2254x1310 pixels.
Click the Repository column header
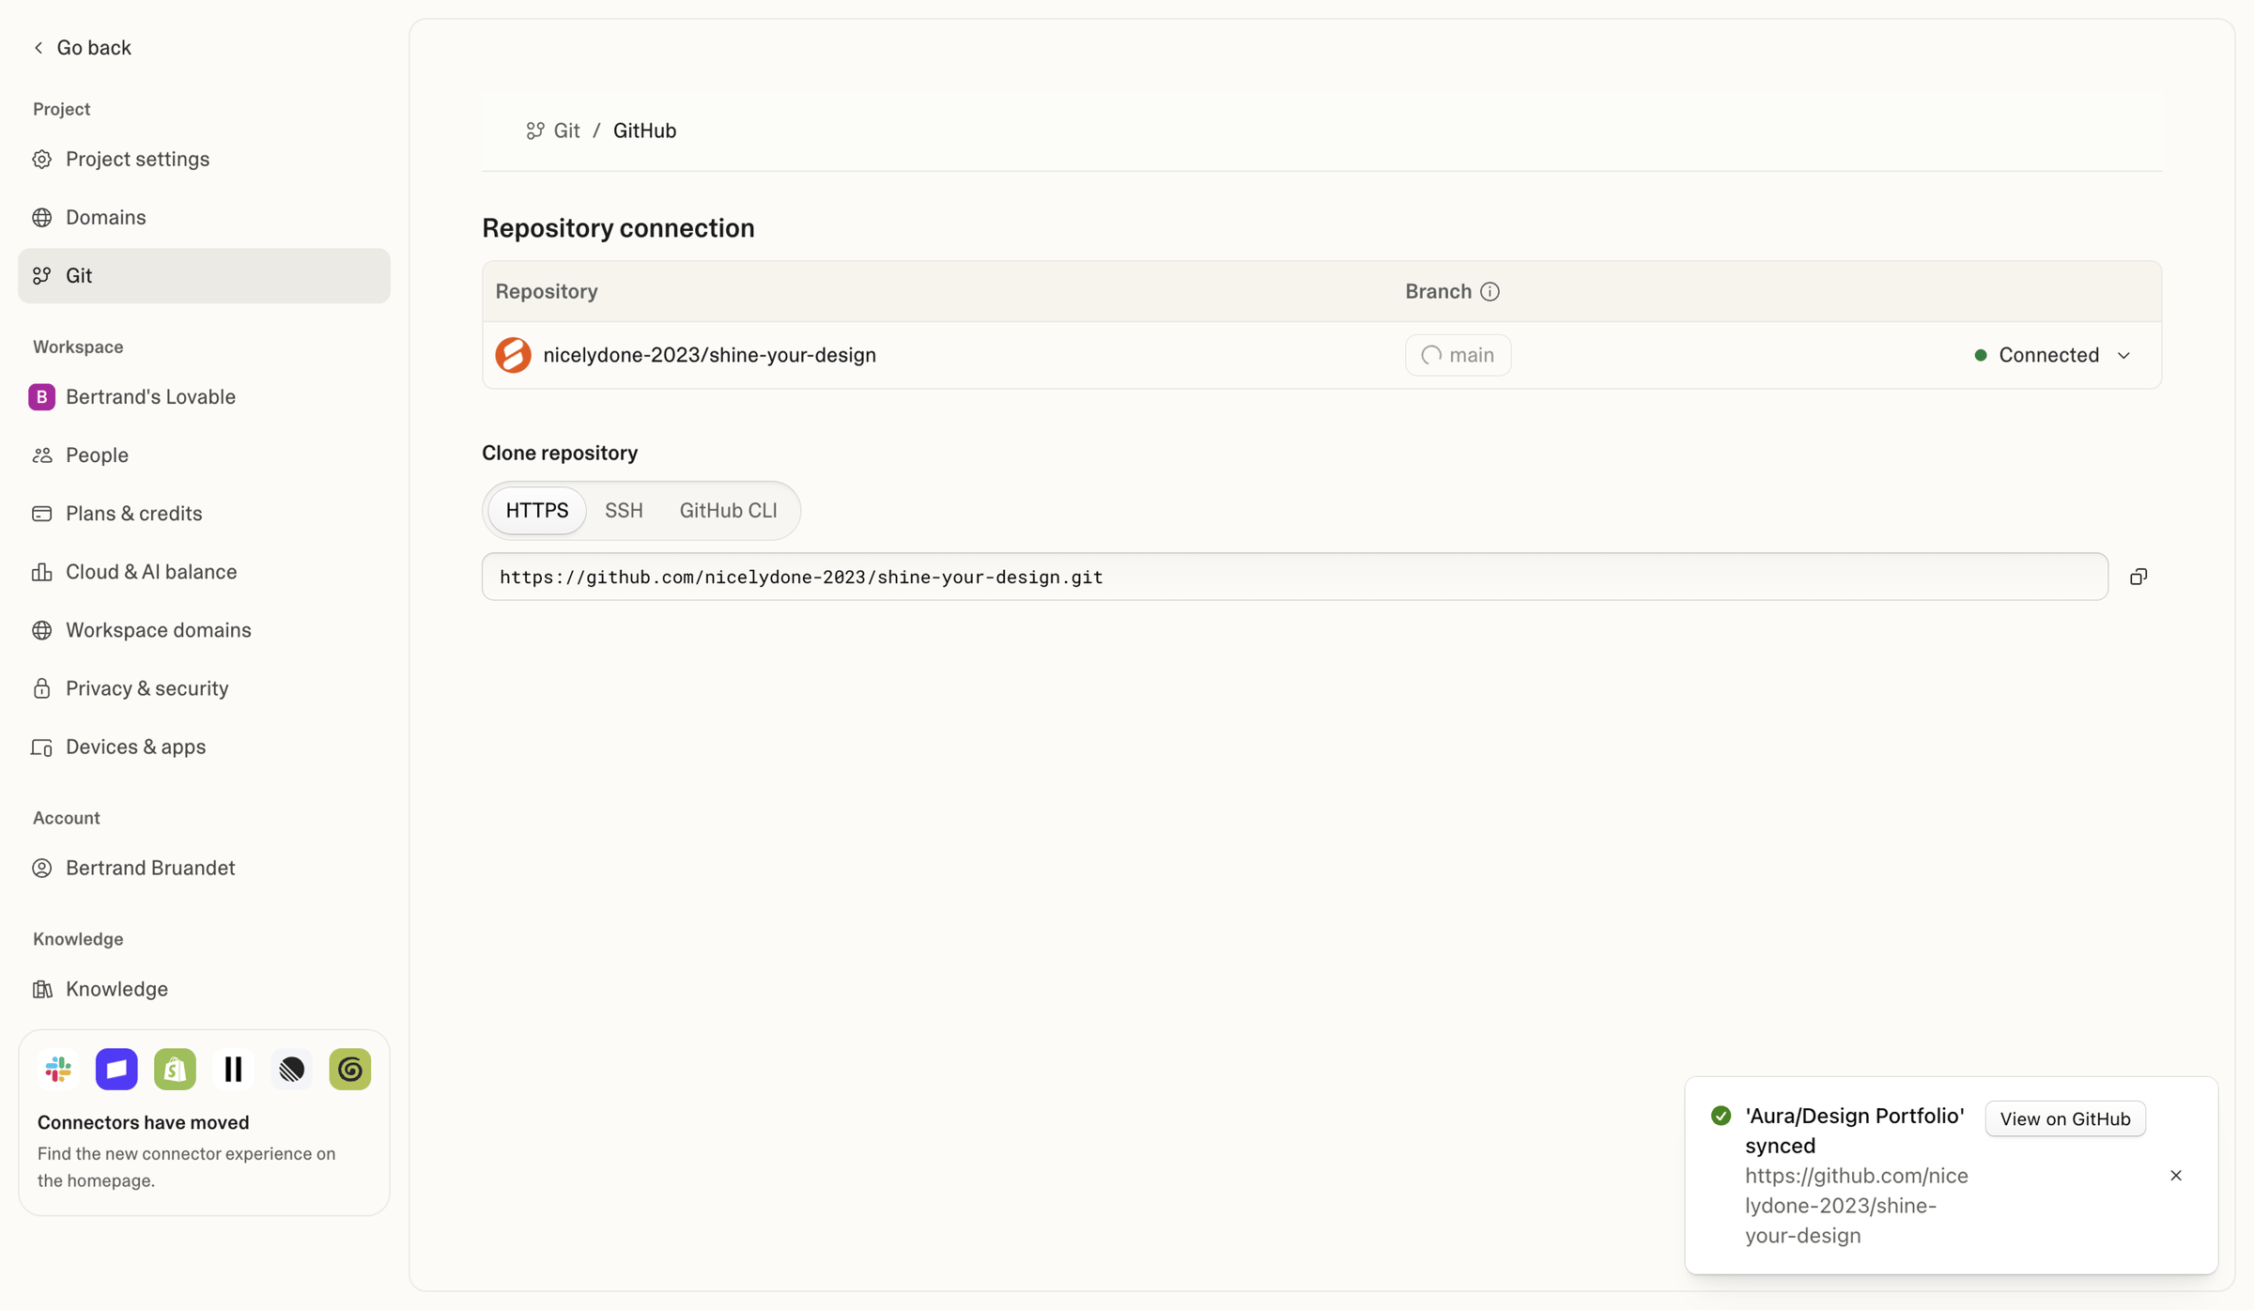coord(547,292)
